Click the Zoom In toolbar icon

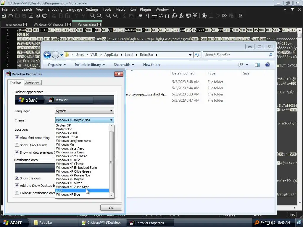point(108,16)
